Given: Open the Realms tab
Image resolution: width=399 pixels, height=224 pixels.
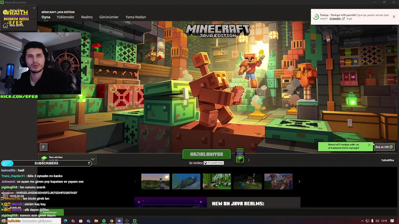Looking at the screenshot, I should [x=87, y=17].
